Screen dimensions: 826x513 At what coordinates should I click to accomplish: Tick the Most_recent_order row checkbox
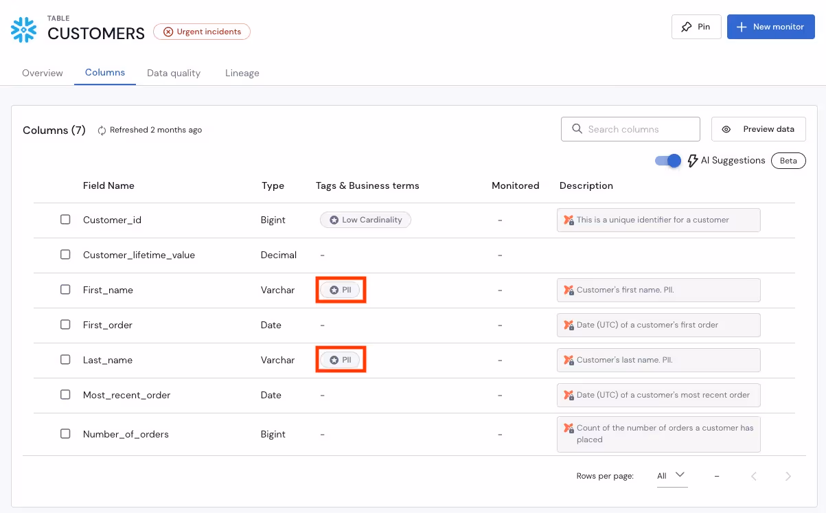pos(65,395)
